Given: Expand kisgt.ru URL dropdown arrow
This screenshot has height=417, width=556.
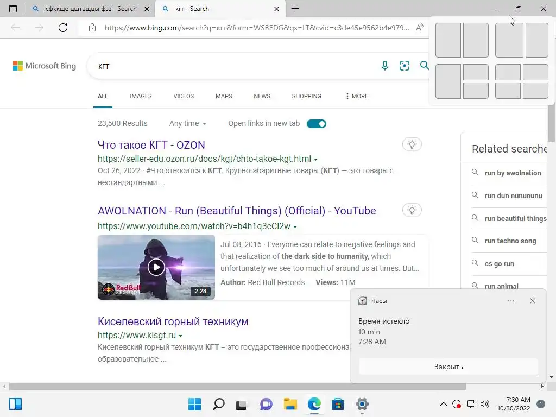Looking at the screenshot, I should coord(180,336).
